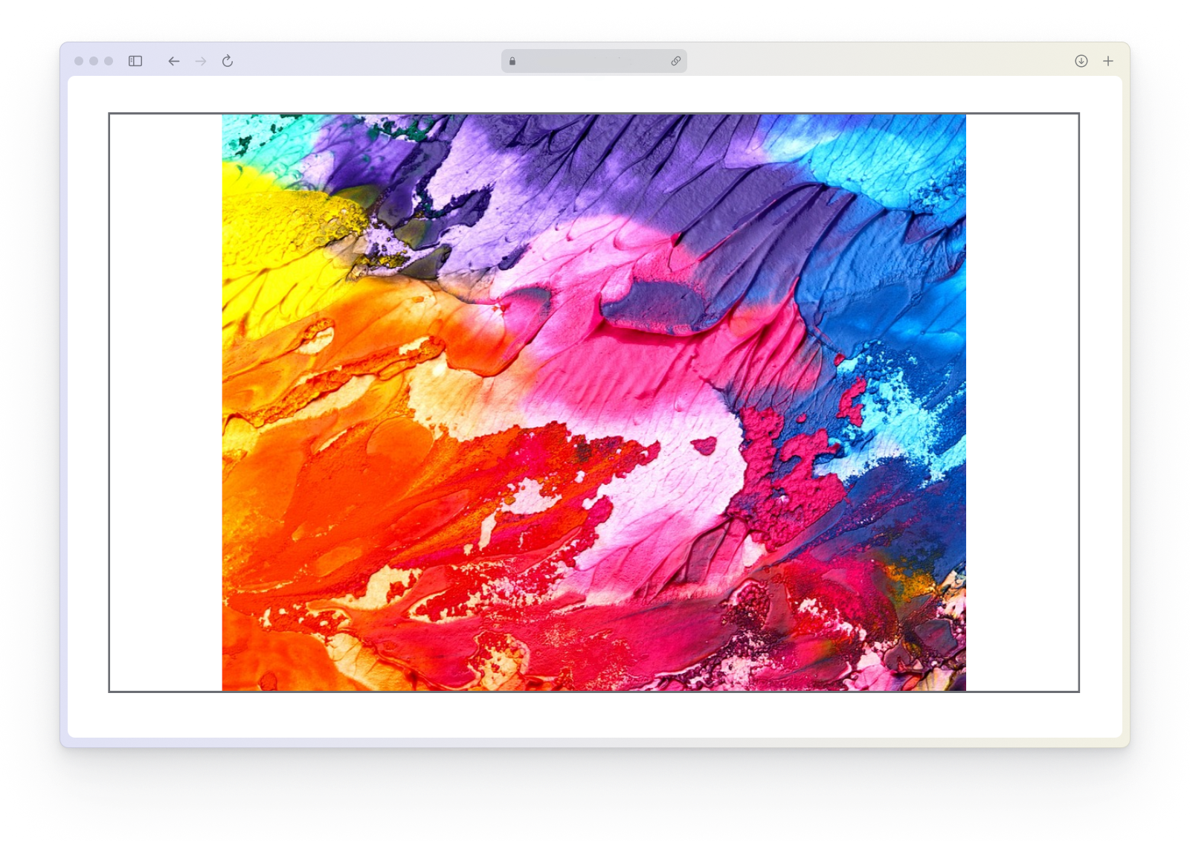This screenshot has height=841, width=1190.
Task: Click the colorful paint image
Action: point(594,402)
